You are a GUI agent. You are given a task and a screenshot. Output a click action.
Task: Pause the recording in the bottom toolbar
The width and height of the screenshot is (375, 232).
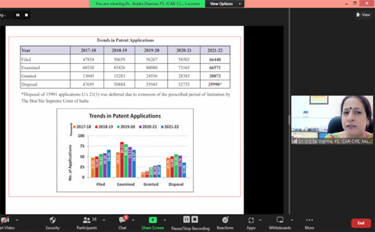[x=186, y=220]
